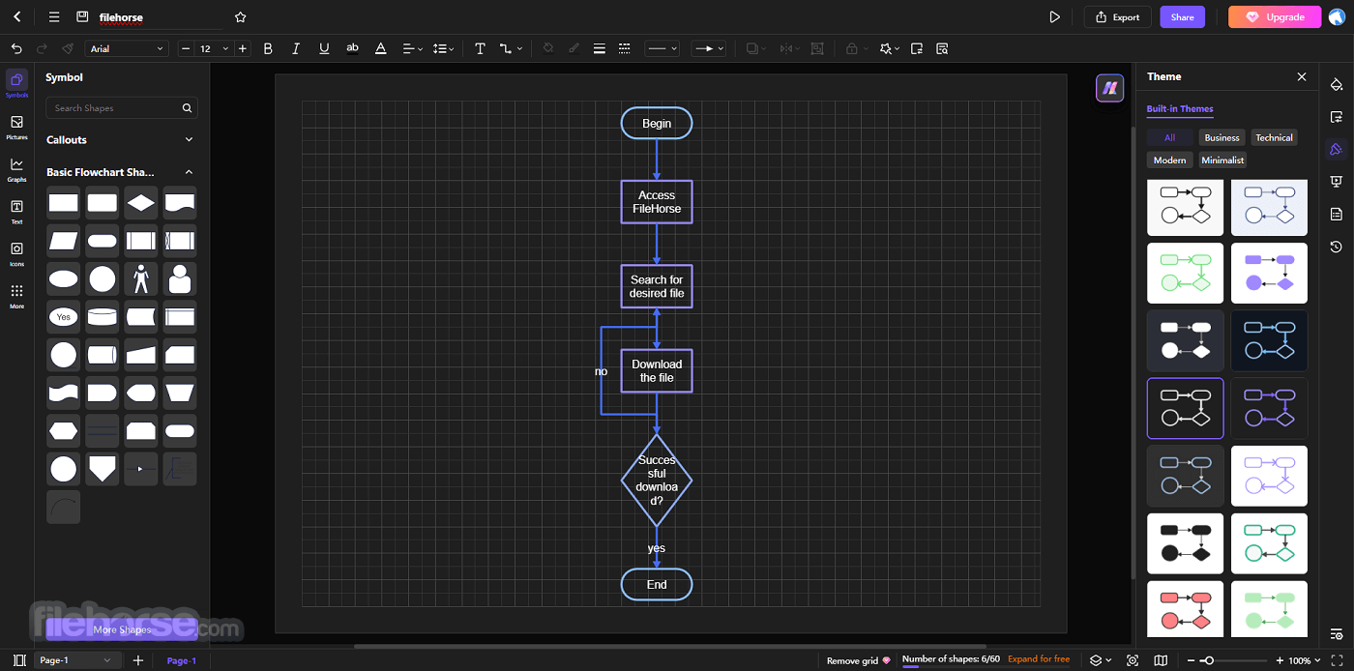1354x671 pixels.
Task: Open line spacing dropdown
Action: pos(443,48)
